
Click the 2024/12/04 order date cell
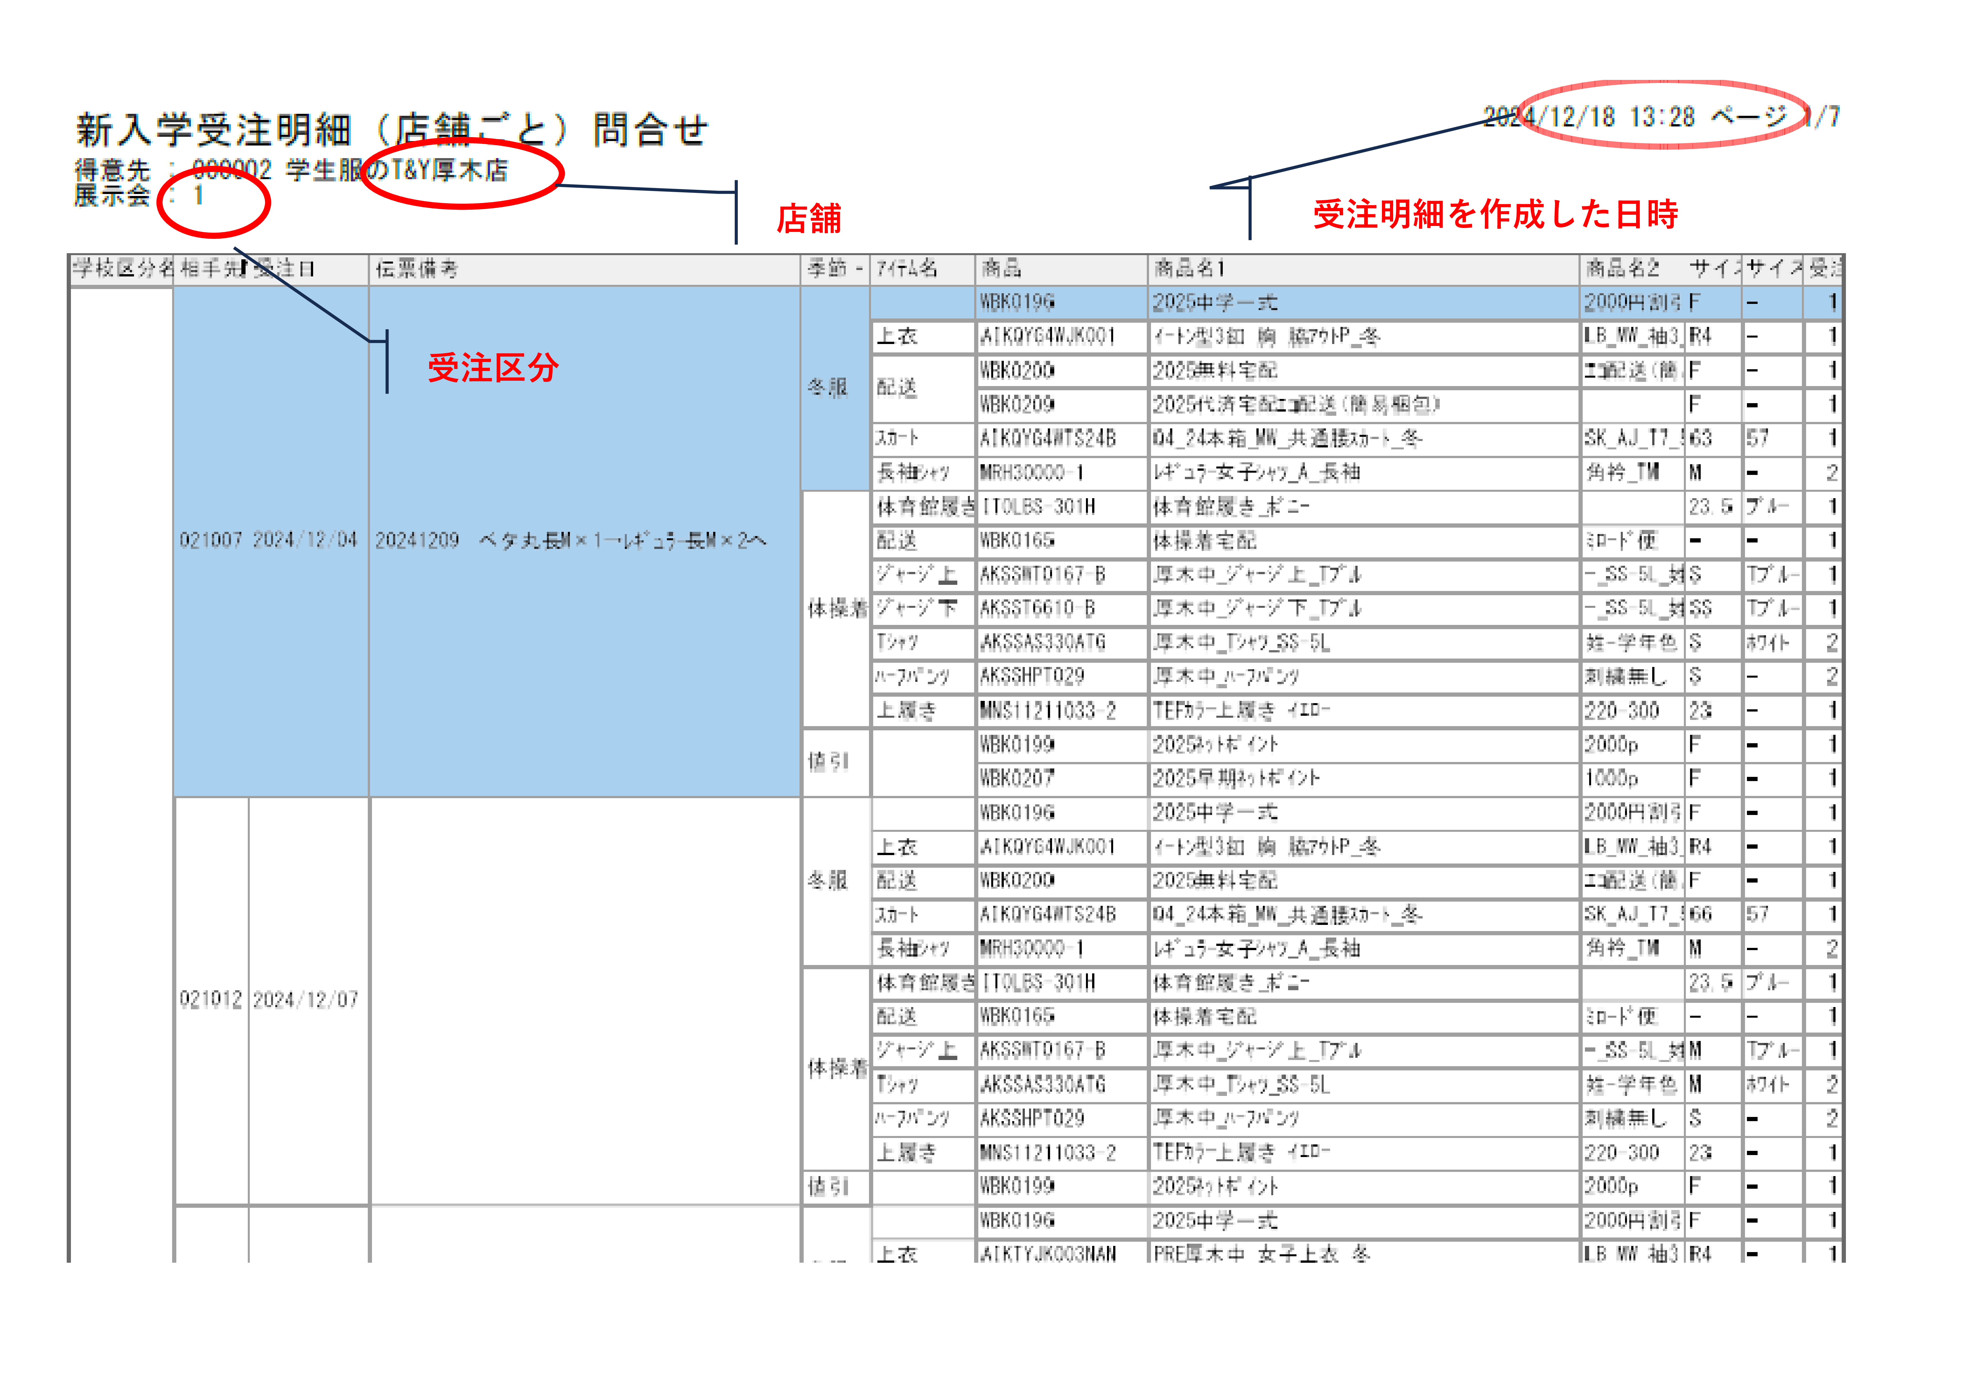(x=305, y=540)
